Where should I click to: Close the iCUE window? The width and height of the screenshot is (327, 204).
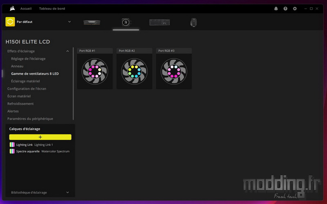pyautogui.click(x=317, y=9)
